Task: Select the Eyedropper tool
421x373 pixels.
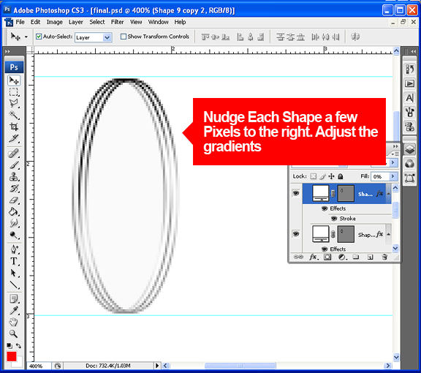Action: tap(14, 310)
